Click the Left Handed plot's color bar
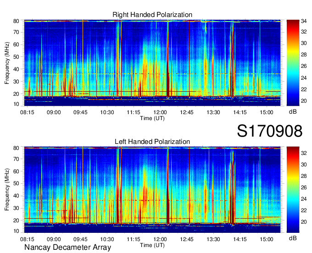 coord(293,190)
